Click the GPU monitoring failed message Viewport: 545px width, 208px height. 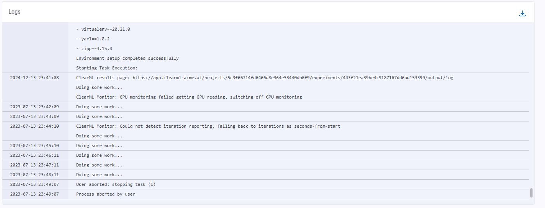(x=189, y=97)
